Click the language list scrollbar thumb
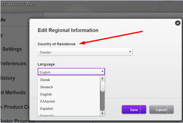183x123 pixels. click(x=102, y=86)
